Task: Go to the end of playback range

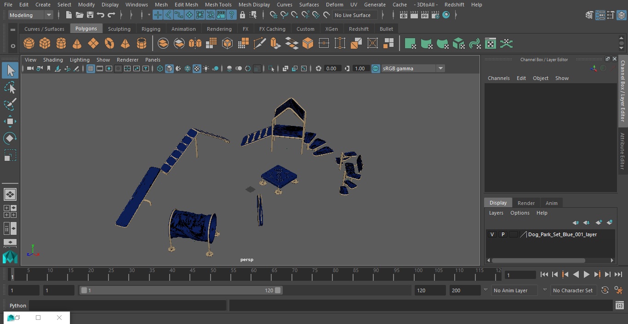Action: pyautogui.click(x=618, y=274)
